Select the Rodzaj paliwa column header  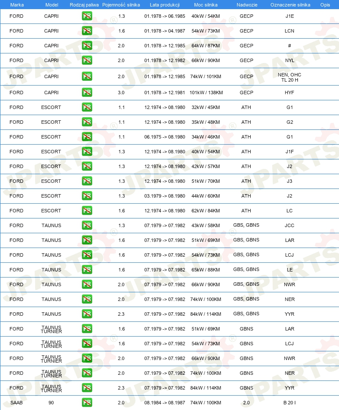[x=84, y=5]
